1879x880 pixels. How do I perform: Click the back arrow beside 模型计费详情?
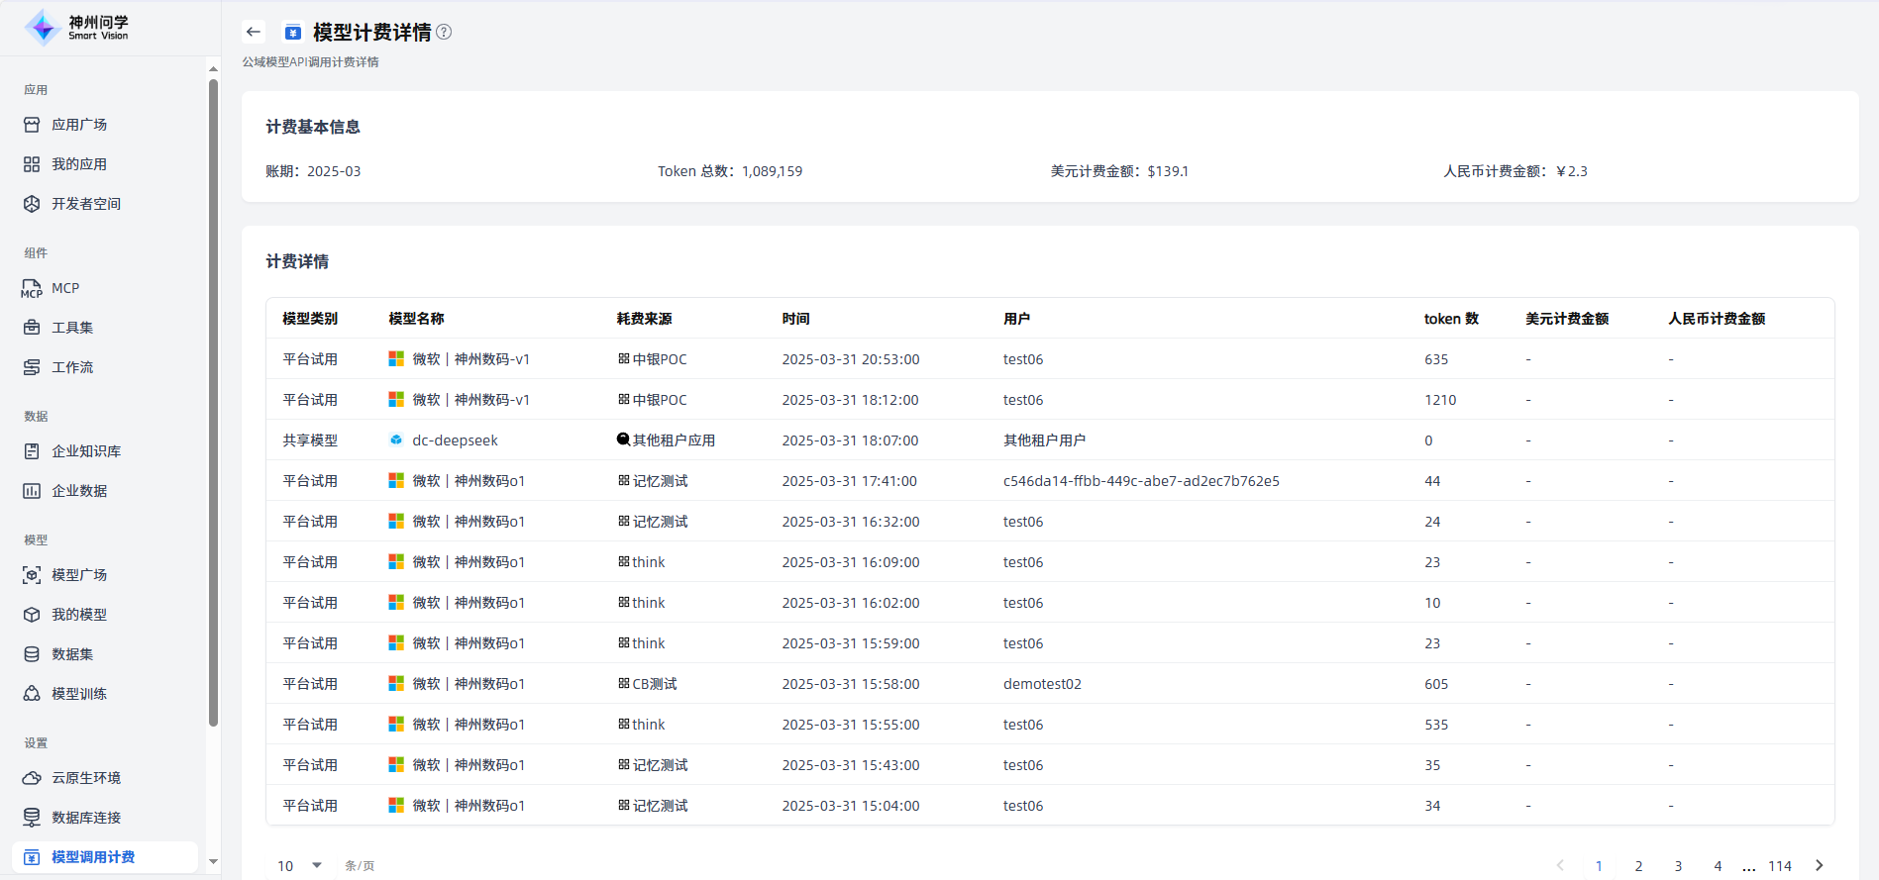254,32
